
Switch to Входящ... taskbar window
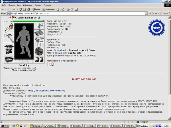pyautogui.click(x=36, y=126)
